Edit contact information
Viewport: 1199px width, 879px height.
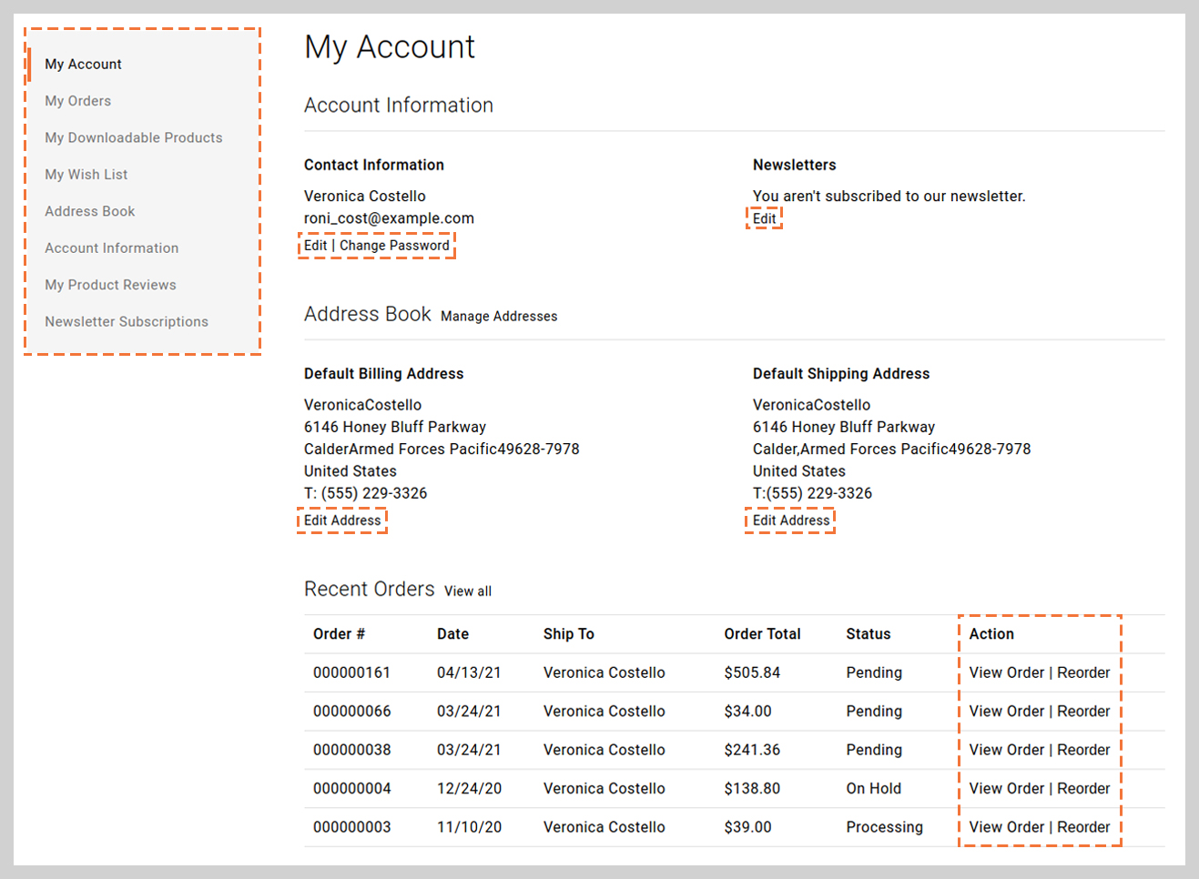pyautogui.click(x=315, y=246)
